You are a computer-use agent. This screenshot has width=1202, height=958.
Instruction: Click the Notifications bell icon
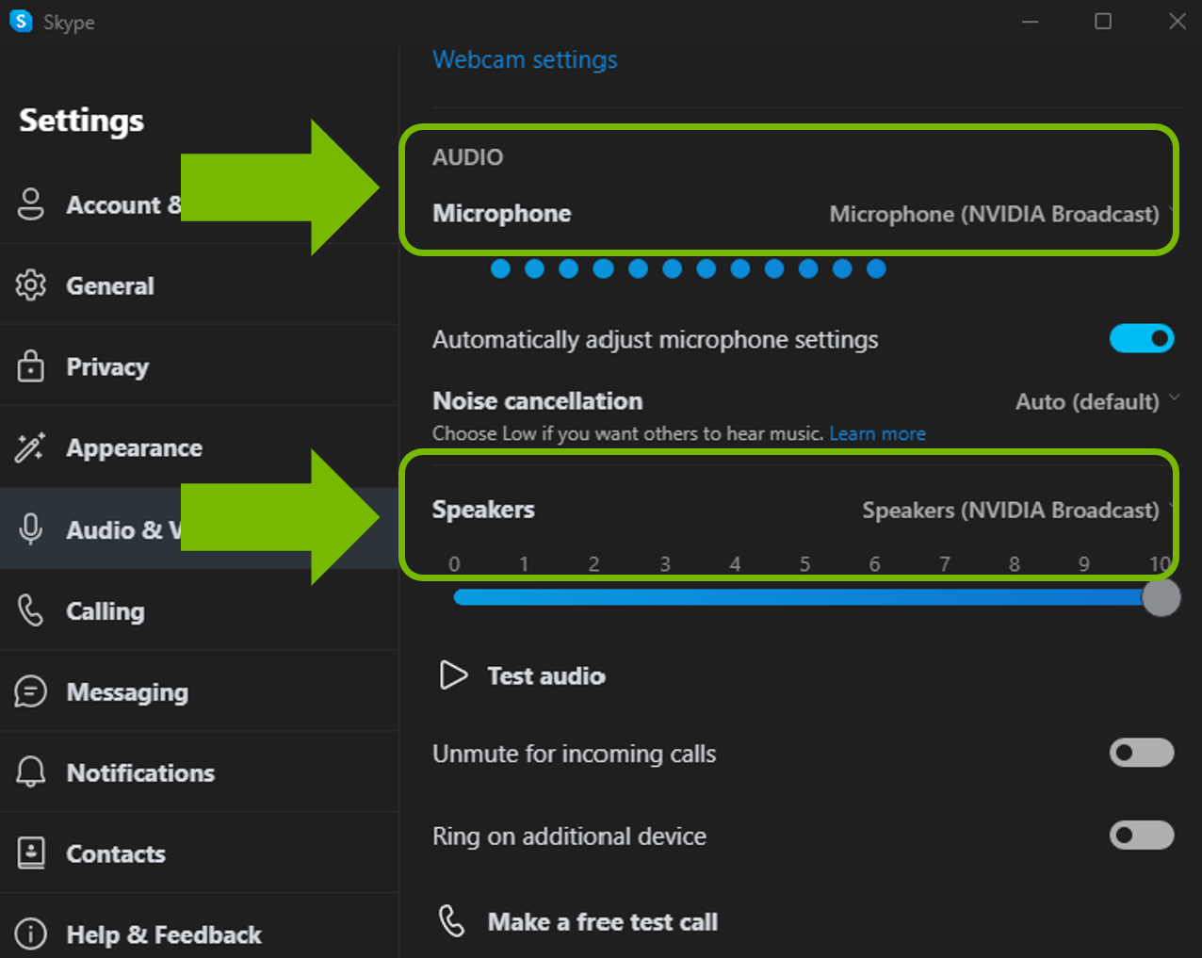tap(30, 772)
